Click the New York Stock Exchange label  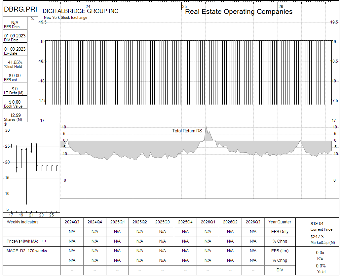click(65, 18)
